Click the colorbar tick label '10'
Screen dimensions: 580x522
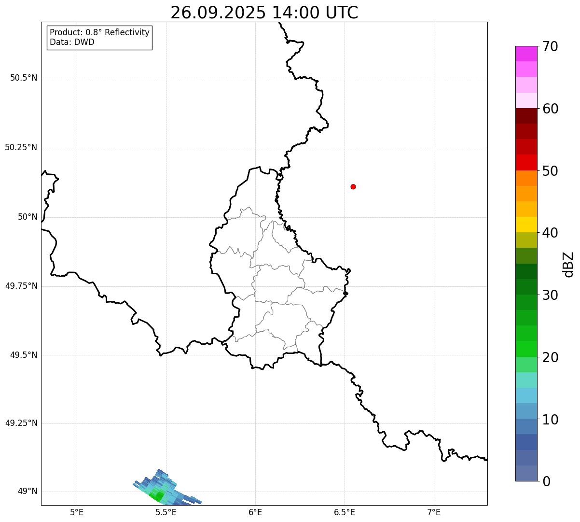550,419
